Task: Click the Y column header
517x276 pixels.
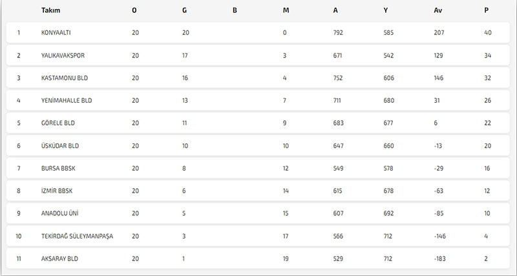Action: coord(385,10)
